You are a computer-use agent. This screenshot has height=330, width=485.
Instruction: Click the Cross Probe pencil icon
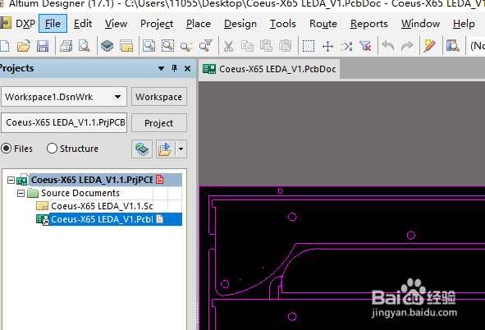[x=430, y=46]
